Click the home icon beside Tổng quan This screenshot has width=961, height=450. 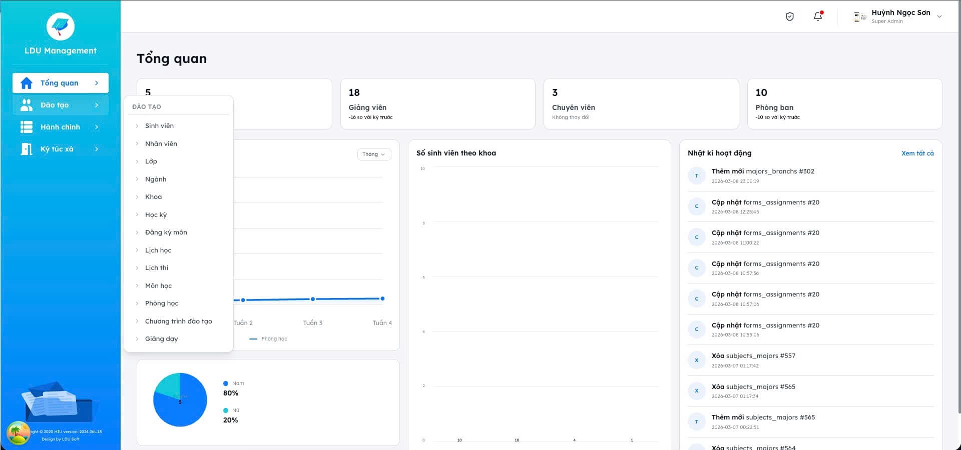point(27,83)
